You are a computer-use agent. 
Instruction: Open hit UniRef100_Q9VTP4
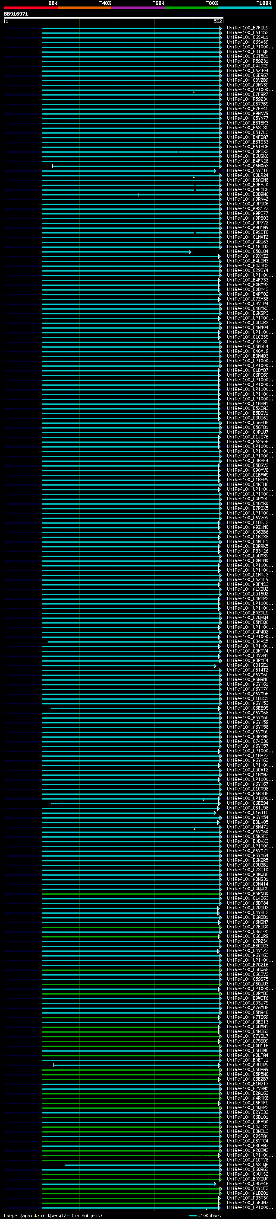(247, 304)
